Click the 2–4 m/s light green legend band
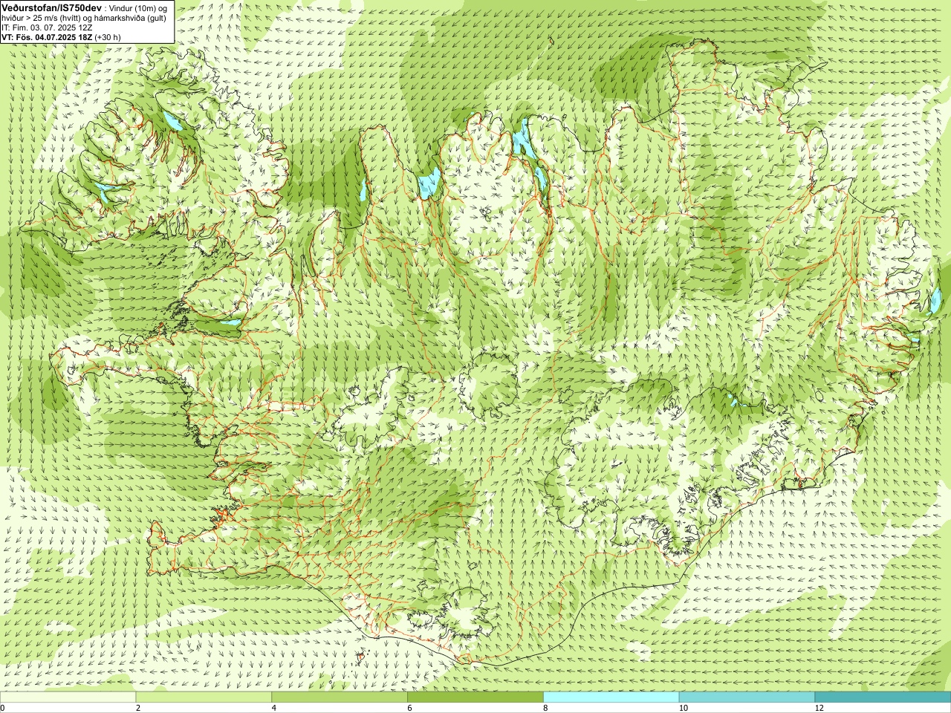951x713 pixels. (x=204, y=697)
